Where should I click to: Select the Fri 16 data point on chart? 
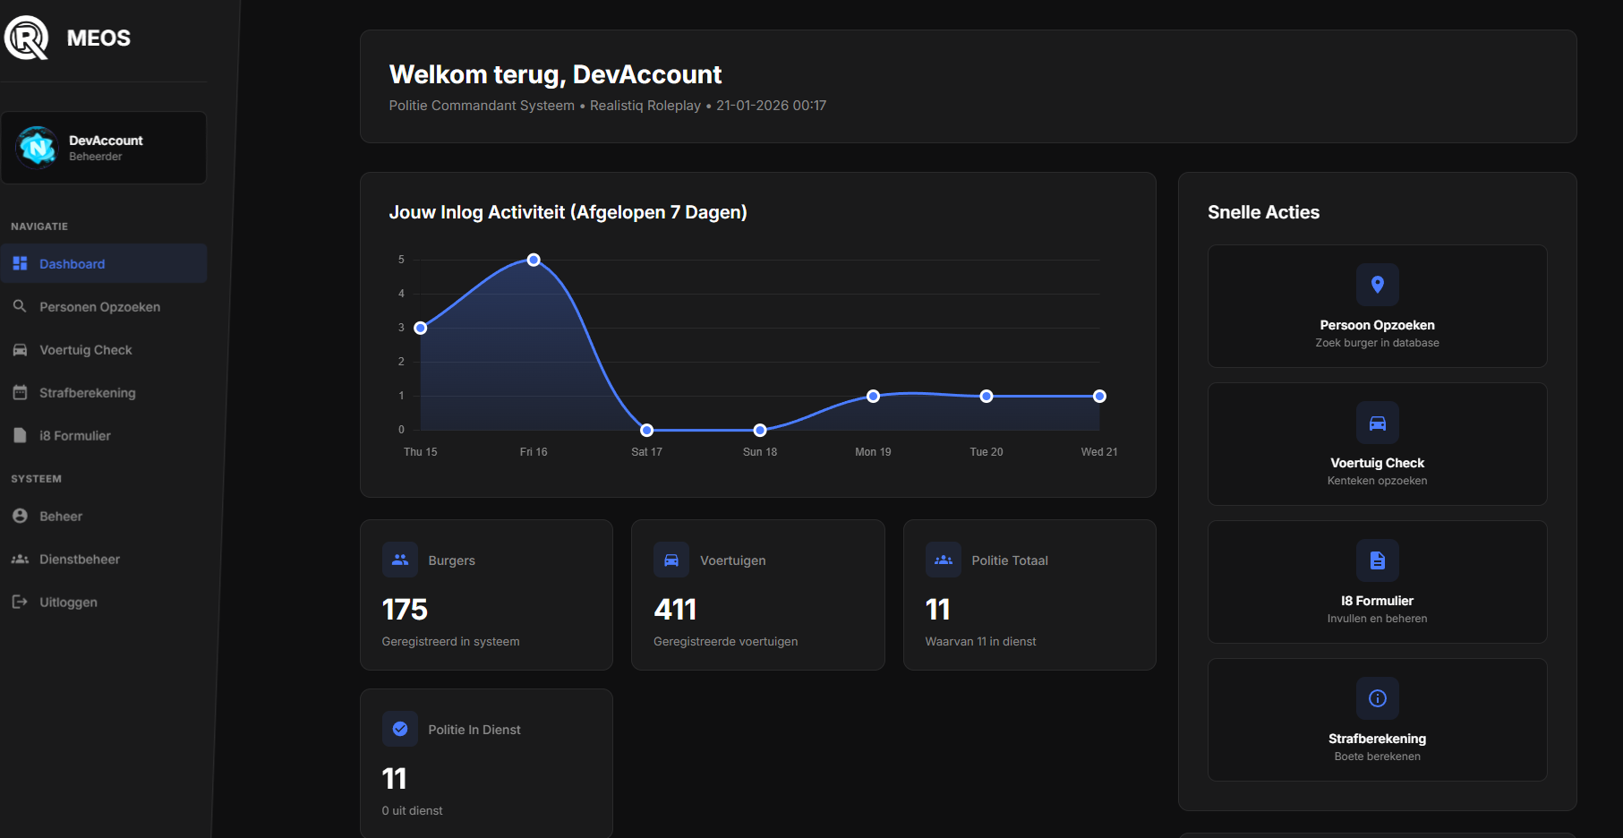[534, 260]
